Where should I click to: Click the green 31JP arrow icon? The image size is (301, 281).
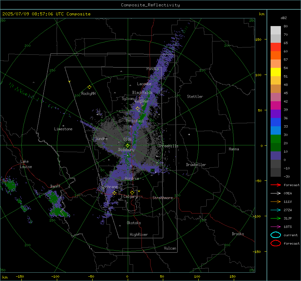[x=276, y=218]
